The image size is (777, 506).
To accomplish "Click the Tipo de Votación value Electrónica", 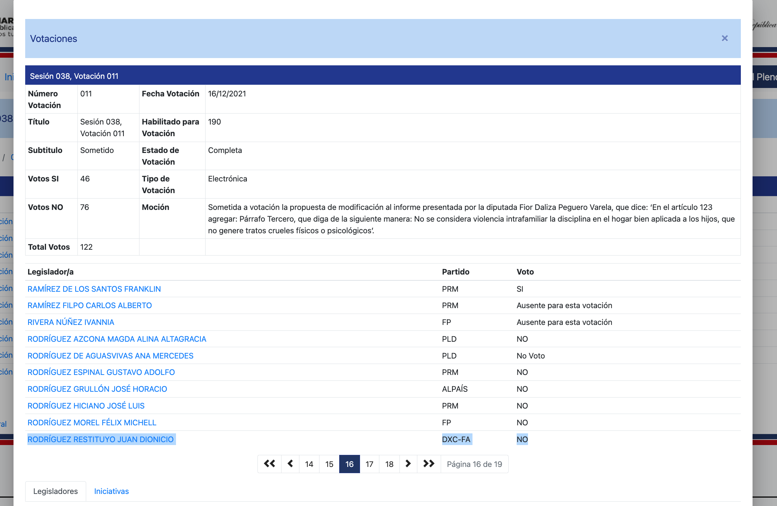I will [227, 179].
